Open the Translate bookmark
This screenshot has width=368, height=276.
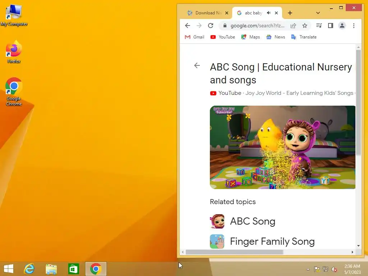click(304, 37)
